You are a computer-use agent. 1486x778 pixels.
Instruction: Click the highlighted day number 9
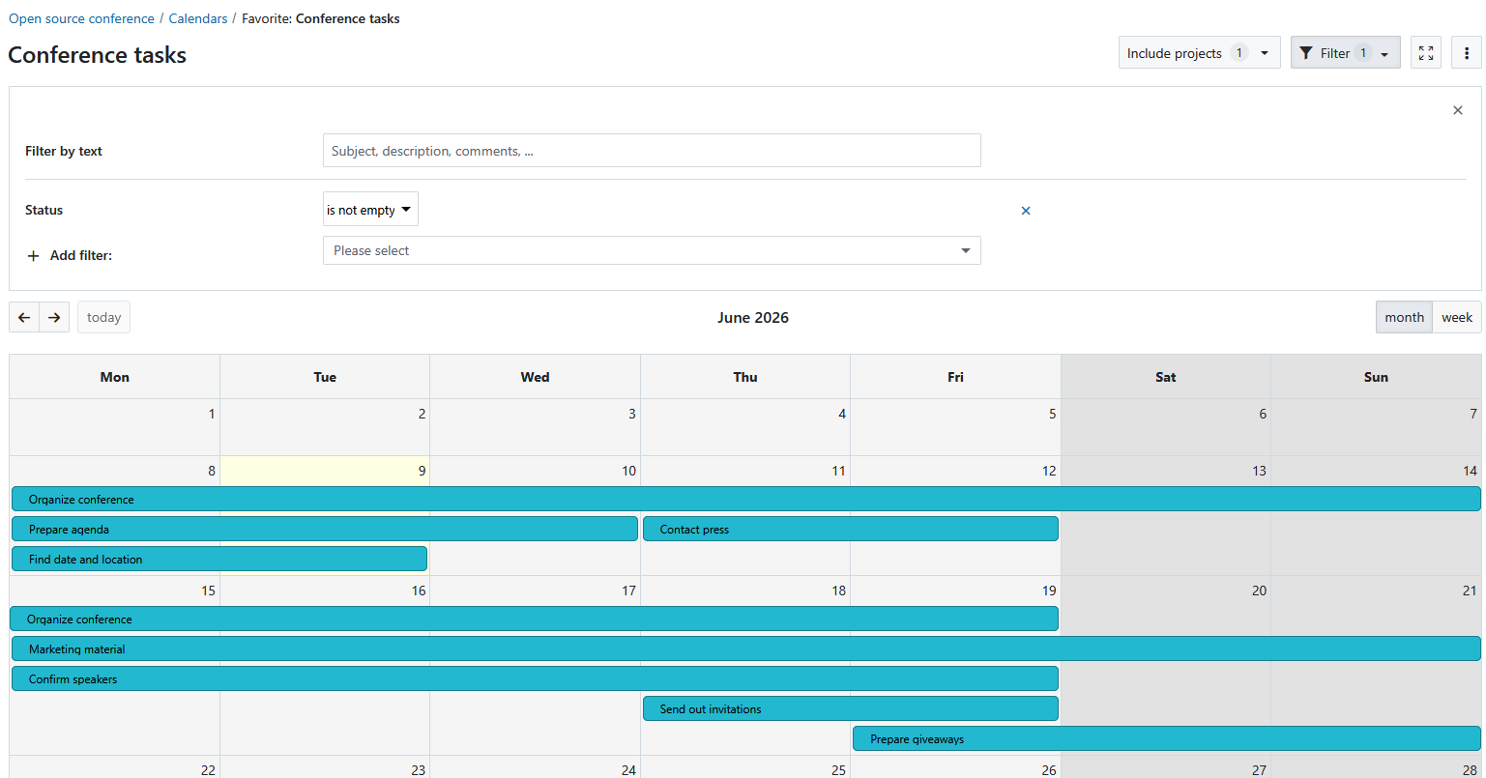click(x=422, y=471)
